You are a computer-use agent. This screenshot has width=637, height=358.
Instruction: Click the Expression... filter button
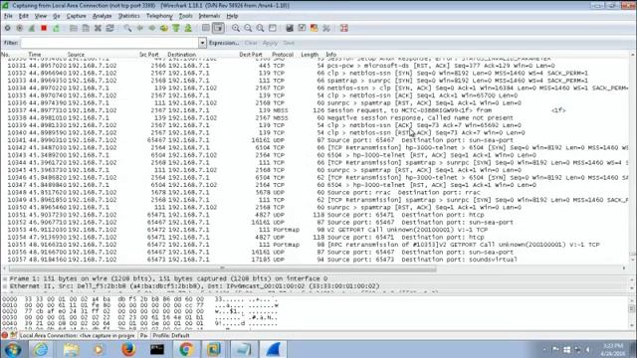point(224,43)
